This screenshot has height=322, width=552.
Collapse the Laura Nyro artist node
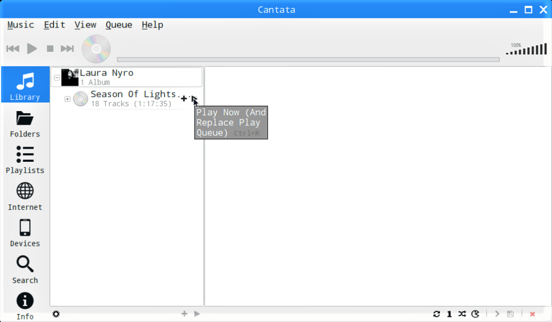57,77
